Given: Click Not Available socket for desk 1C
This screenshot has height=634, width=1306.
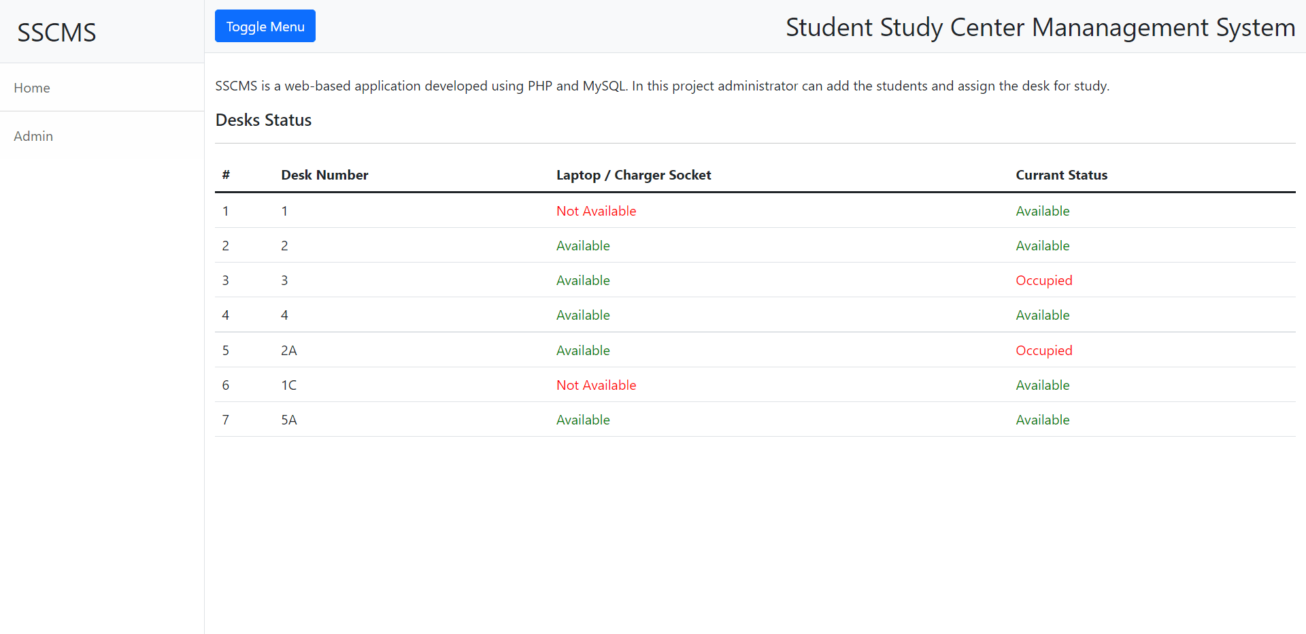Looking at the screenshot, I should coord(596,385).
